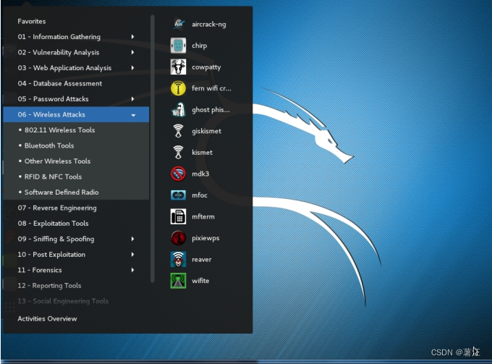
Task: Open ghost phisher ghost icon
Action: 178,109
